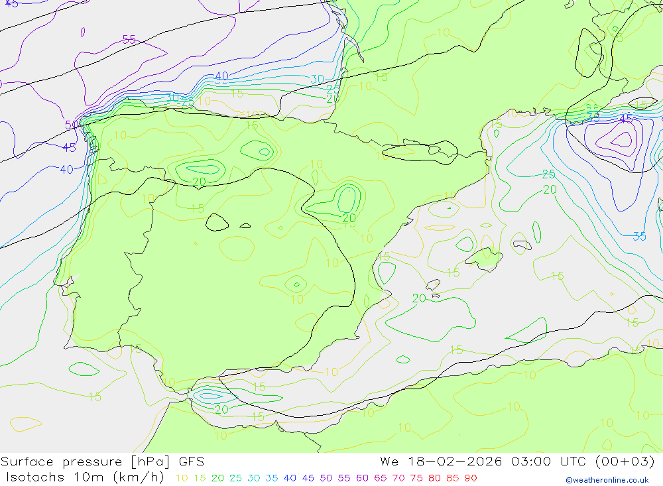Select the 20 value in the bottom legend
The height and width of the screenshot is (486, 663).
217,478
